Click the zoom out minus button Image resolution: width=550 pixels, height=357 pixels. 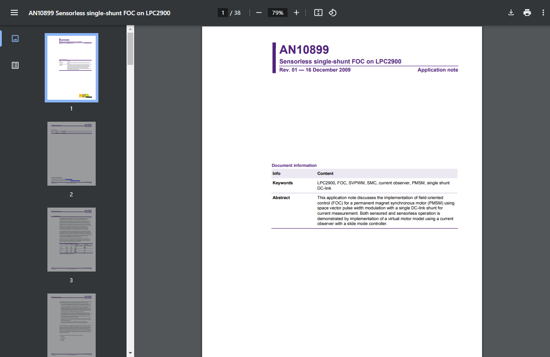(x=259, y=13)
